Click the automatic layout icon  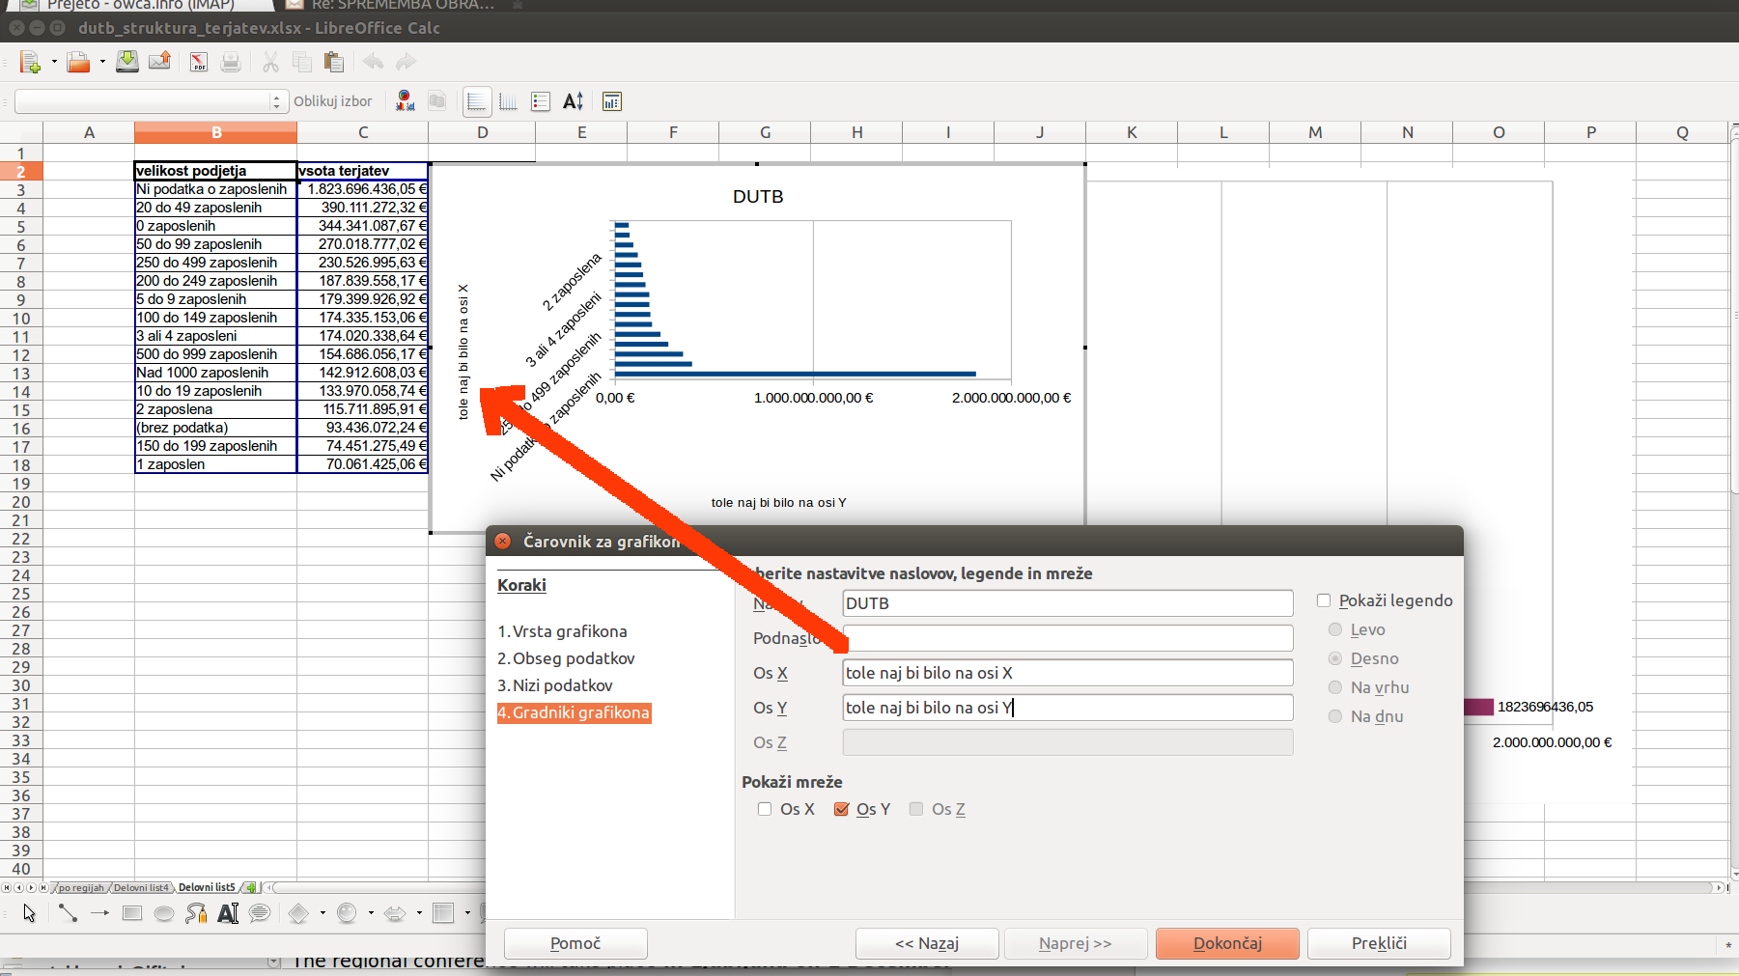611,101
